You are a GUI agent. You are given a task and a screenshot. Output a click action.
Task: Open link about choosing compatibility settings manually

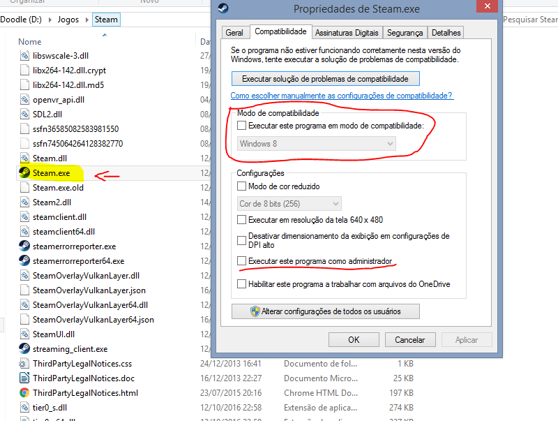342,96
